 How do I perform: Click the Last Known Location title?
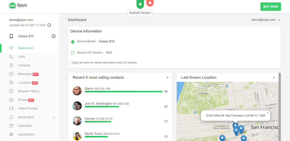pos(199,78)
